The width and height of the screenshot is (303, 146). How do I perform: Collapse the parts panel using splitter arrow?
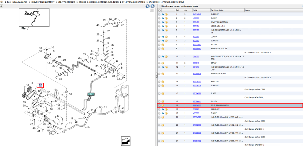click(157, 76)
